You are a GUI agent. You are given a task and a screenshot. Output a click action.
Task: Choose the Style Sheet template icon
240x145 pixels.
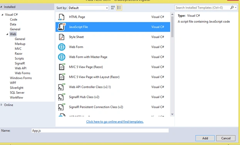(x=62, y=37)
